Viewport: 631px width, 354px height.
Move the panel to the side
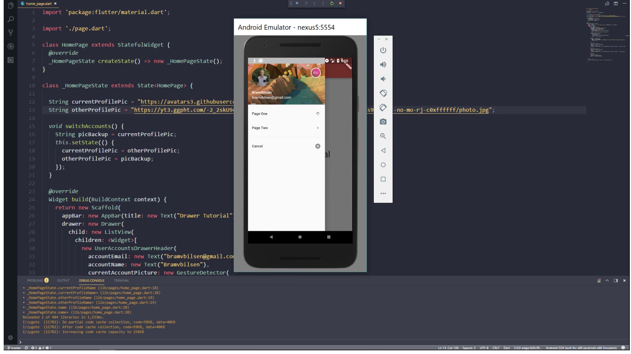(616, 280)
